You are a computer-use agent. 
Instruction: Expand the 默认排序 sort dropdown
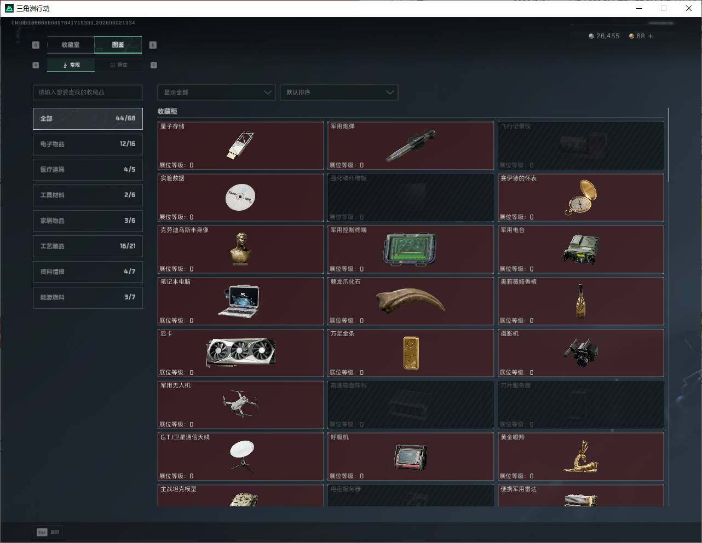point(339,92)
